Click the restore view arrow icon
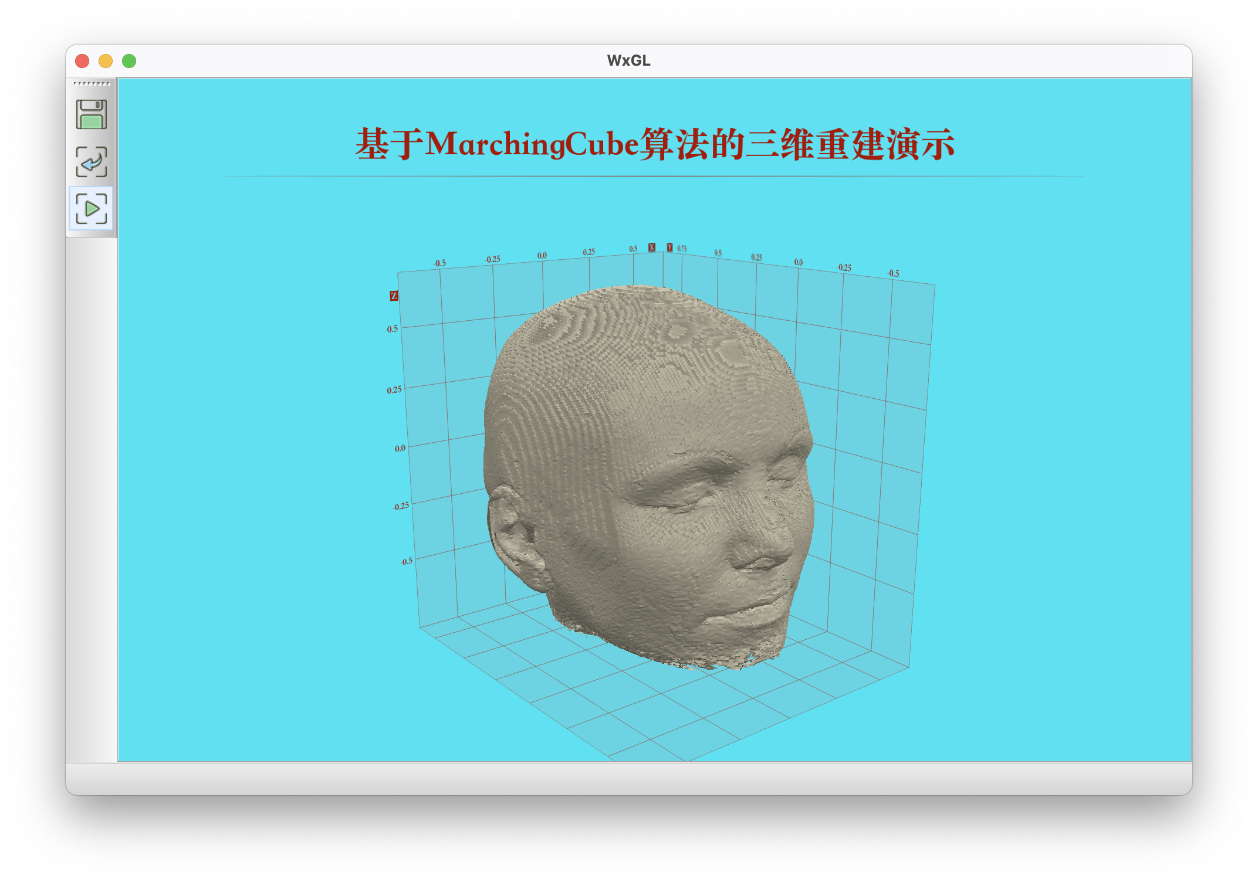Image resolution: width=1258 pixels, height=882 pixels. click(x=91, y=161)
